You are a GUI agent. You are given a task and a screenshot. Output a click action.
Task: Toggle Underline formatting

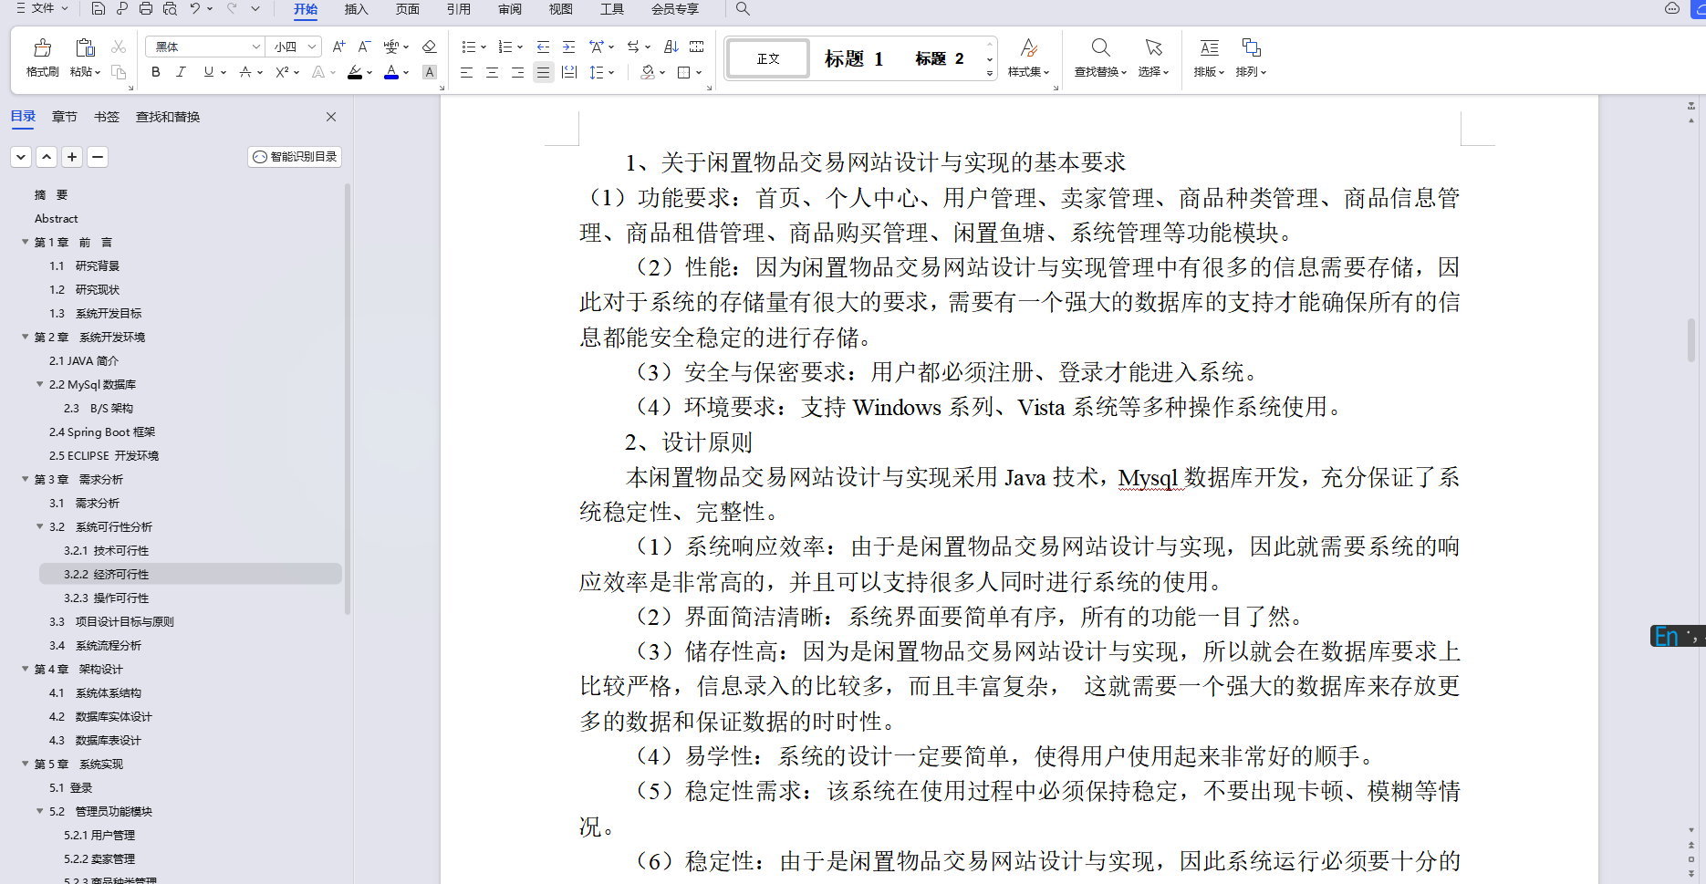pos(209,72)
